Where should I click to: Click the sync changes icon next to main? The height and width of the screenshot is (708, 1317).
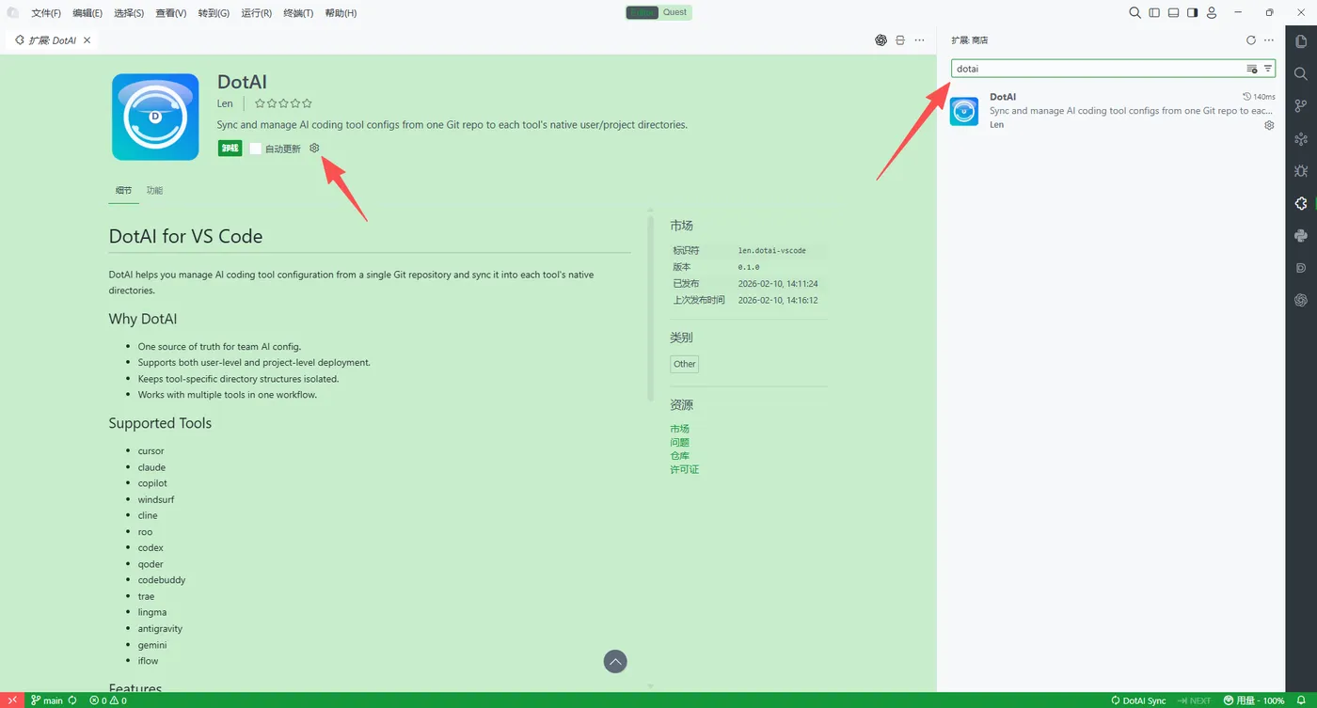(x=72, y=700)
